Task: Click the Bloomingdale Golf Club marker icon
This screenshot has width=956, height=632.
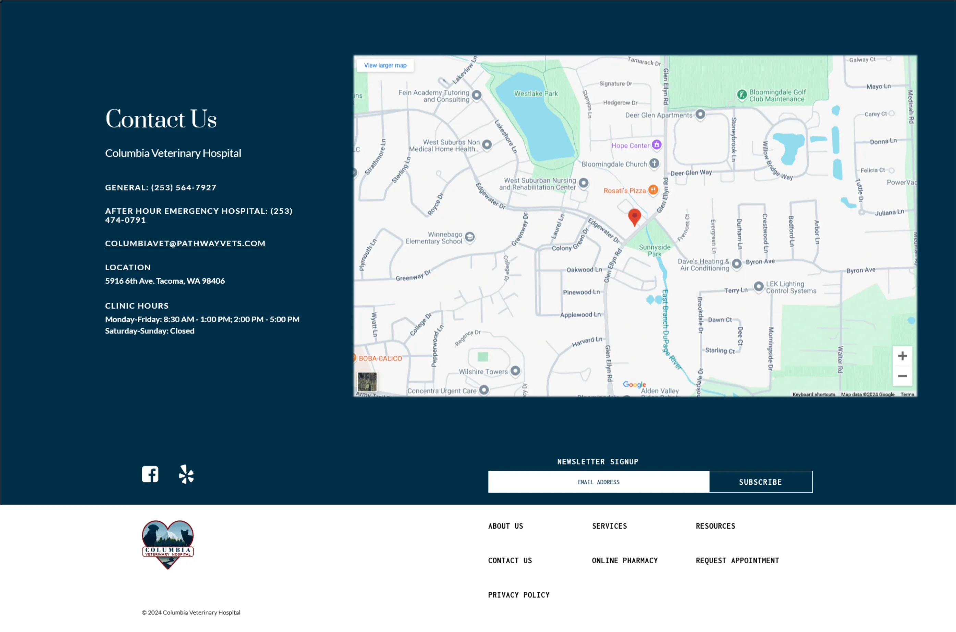Action: point(741,95)
